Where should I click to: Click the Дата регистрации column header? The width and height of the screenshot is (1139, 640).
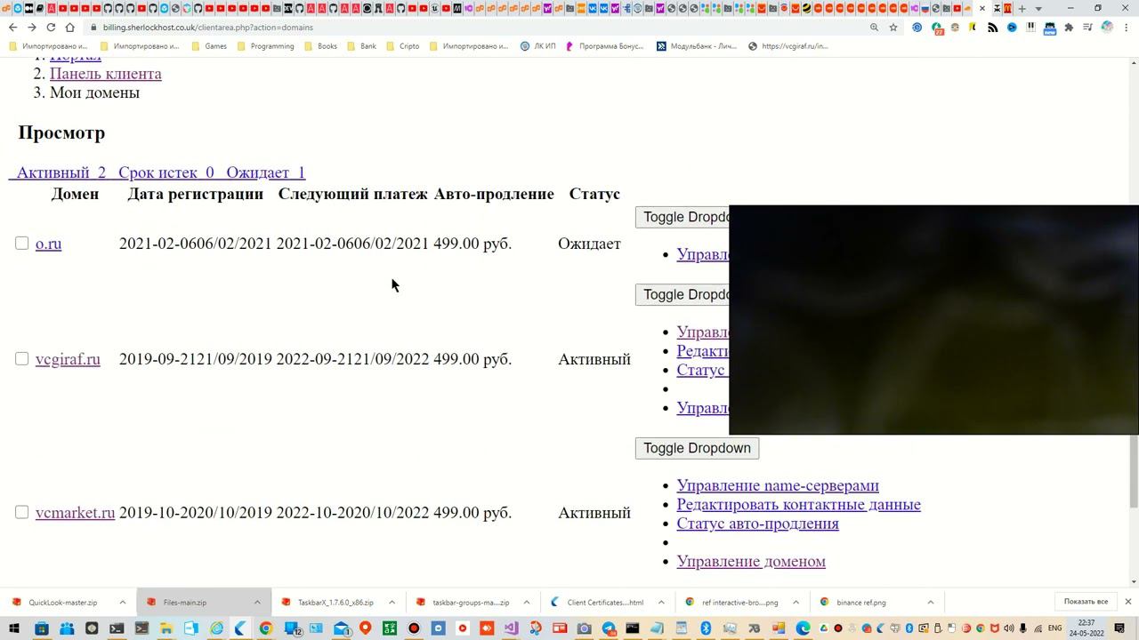click(195, 194)
